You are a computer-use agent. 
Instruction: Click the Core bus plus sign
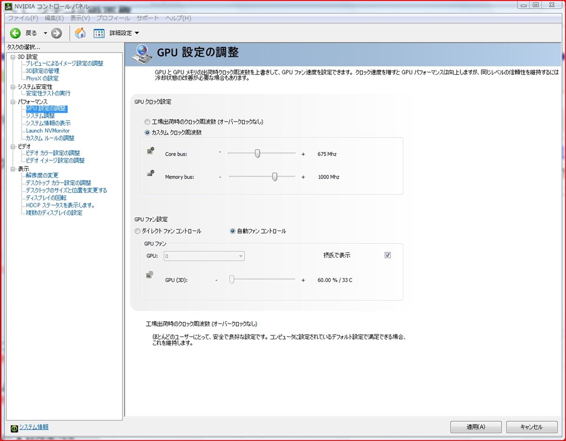click(303, 154)
